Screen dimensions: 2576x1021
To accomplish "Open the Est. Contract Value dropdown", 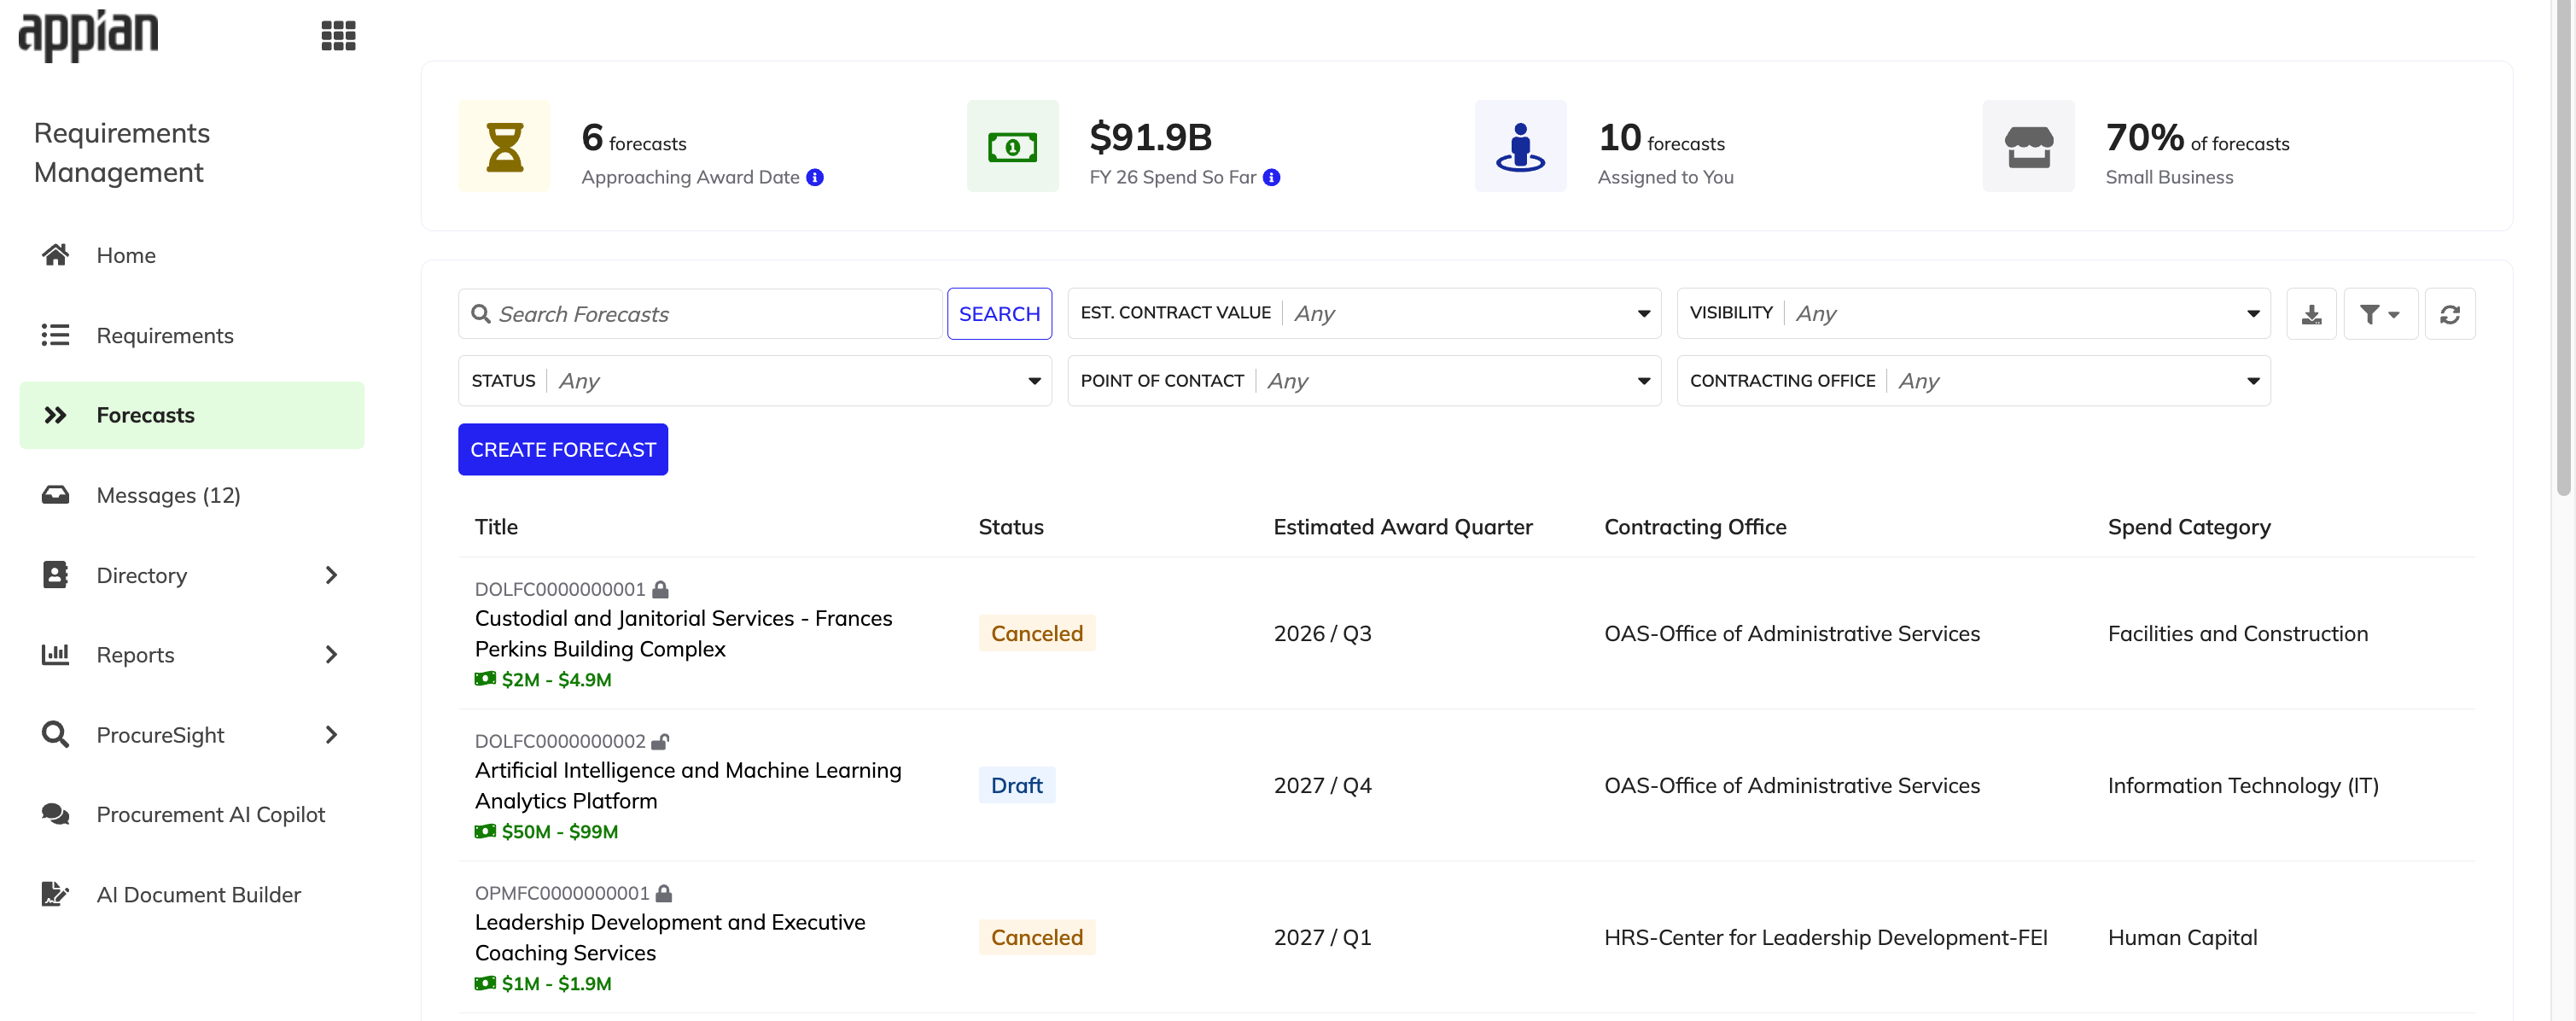I will [x=1364, y=314].
